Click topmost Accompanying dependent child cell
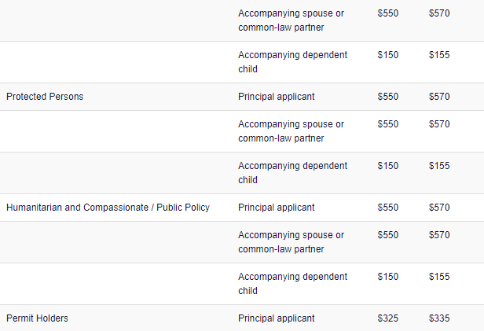Viewport: 484px width, 331px height. [x=292, y=62]
